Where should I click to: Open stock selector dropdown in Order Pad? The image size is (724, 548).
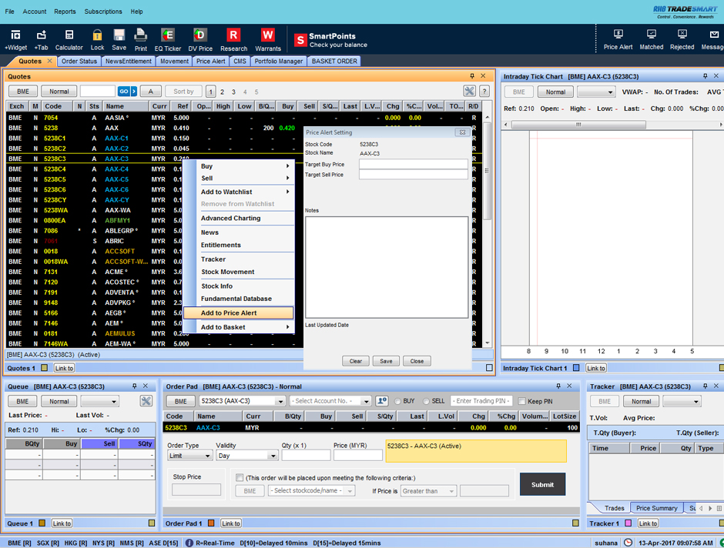click(x=242, y=401)
